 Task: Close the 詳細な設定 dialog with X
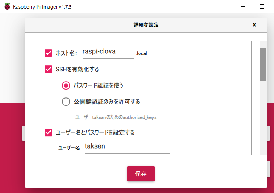254,25
